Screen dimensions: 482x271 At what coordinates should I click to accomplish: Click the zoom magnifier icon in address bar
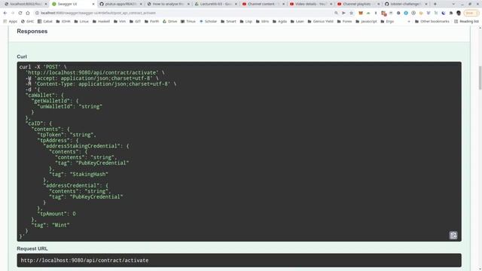336,13
